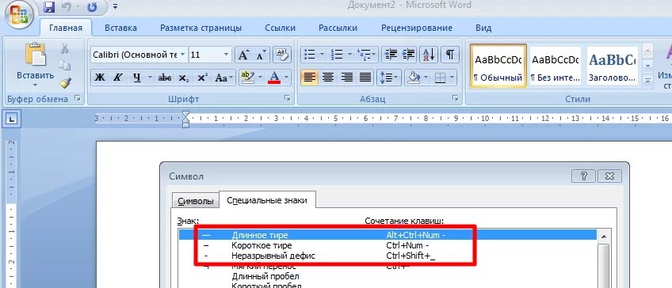Viewport: 672px width, 288px height.
Task: Open the font size 11 dropdown
Action: [227, 55]
